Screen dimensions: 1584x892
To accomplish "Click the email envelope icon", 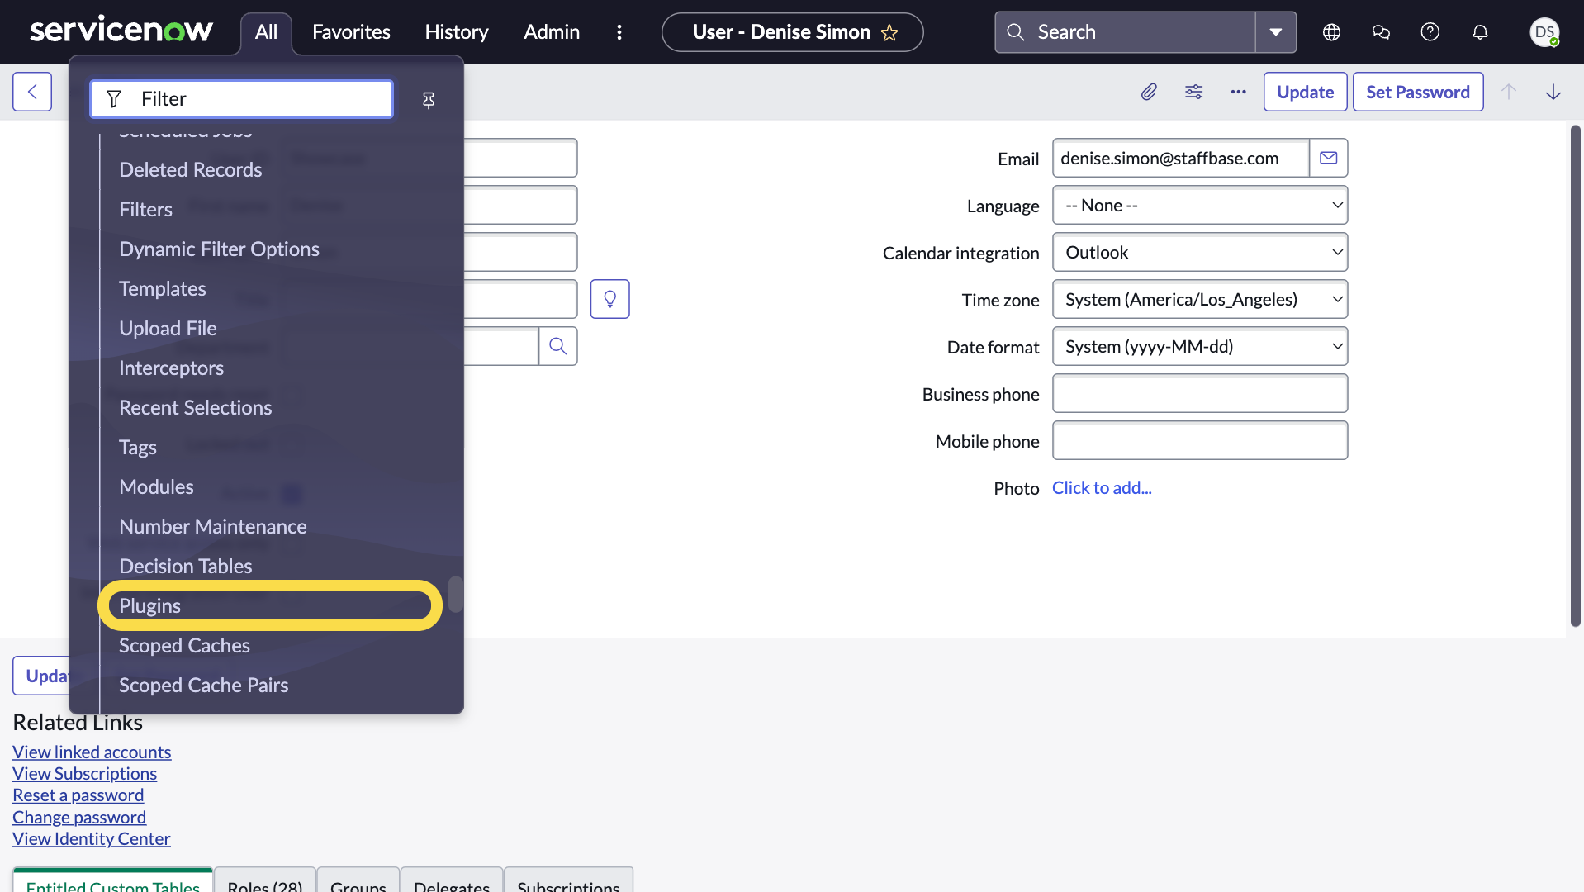I will pyautogui.click(x=1328, y=157).
